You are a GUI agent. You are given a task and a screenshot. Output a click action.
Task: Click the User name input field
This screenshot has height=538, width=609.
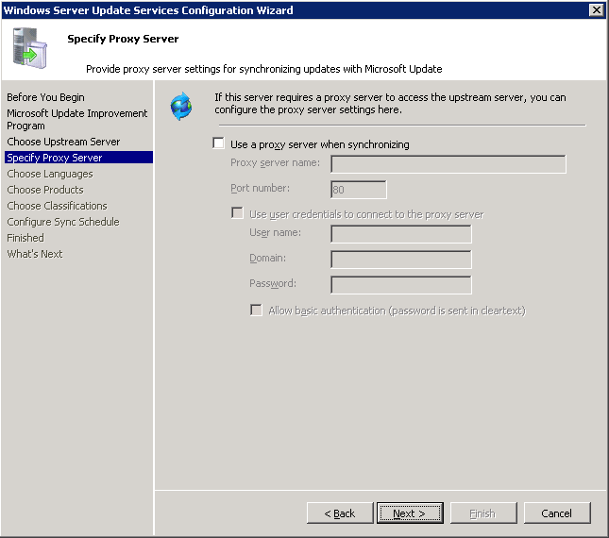pos(401,234)
